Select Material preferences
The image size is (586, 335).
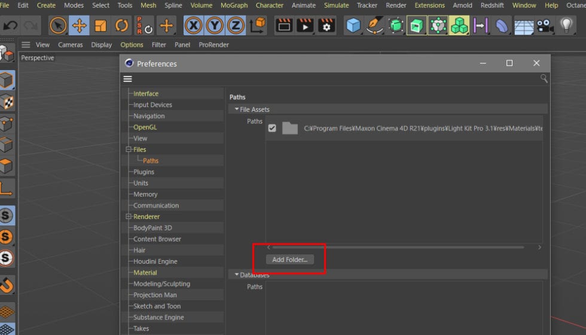(x=145, y=273)
